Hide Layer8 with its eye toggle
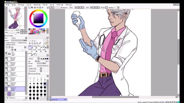 coord(6,58)
